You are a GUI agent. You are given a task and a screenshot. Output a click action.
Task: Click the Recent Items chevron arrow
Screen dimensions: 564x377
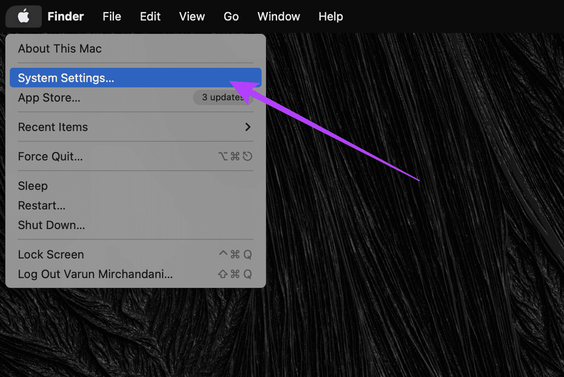tap(248, 127)
